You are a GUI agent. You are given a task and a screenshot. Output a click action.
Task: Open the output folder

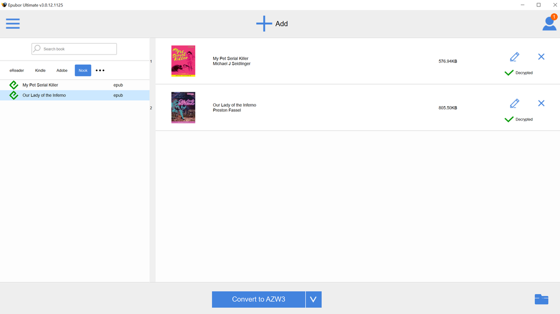541,300
